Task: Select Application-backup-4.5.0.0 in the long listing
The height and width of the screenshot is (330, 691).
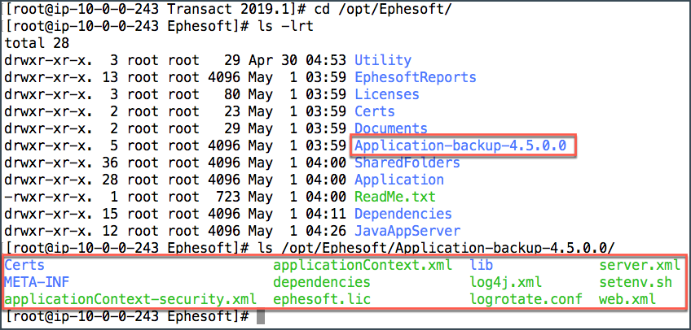Action: click(x=460, y=145)
